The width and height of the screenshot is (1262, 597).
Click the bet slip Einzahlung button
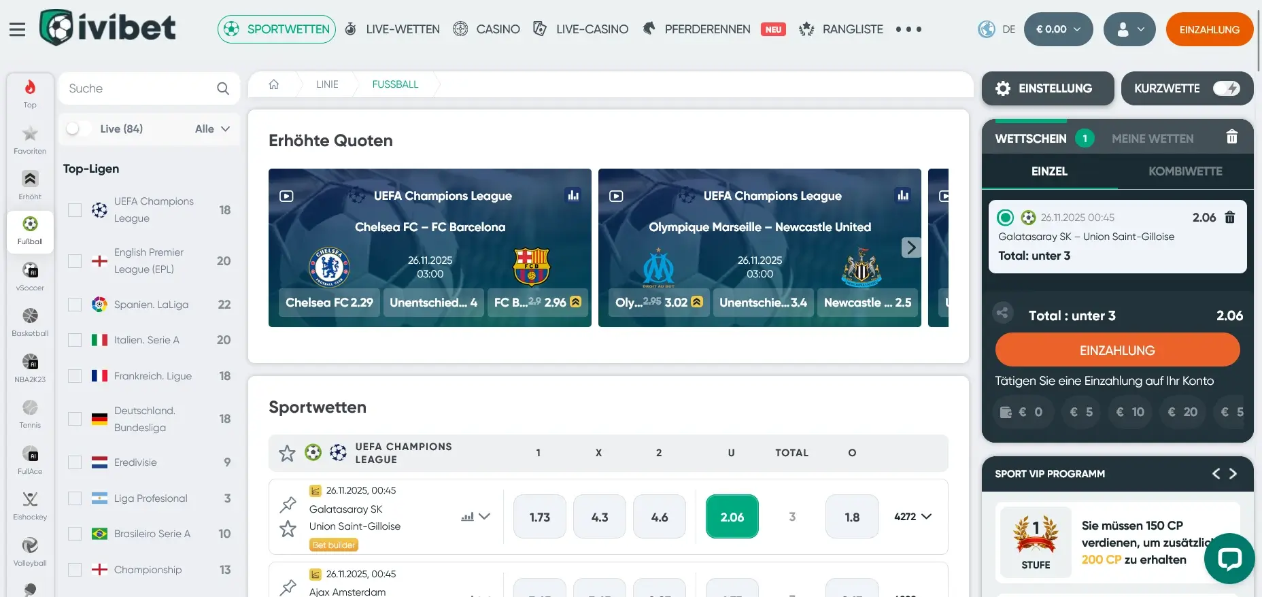pos(1117,350)
